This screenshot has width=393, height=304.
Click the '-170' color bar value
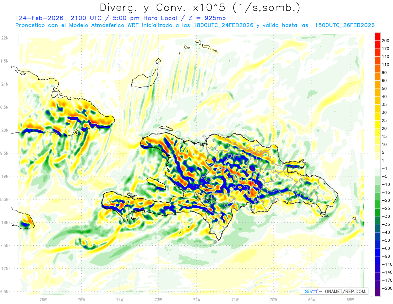(x=387, y=280)
